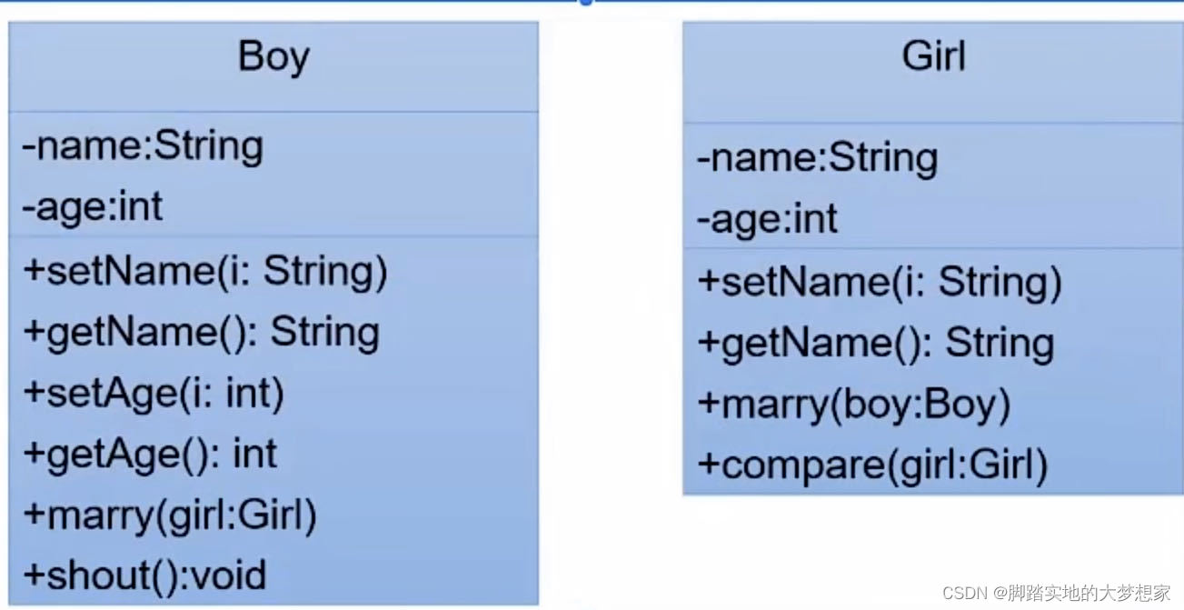Select +shout():void method in Boy
The image size is (1184, 610).
[x=144, y=575]
